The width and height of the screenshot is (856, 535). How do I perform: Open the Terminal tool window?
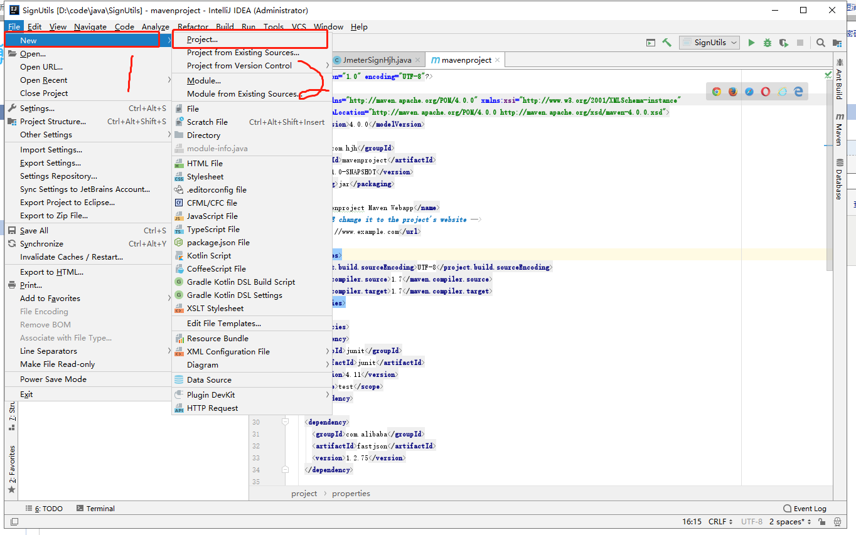(x=95, y=509)
